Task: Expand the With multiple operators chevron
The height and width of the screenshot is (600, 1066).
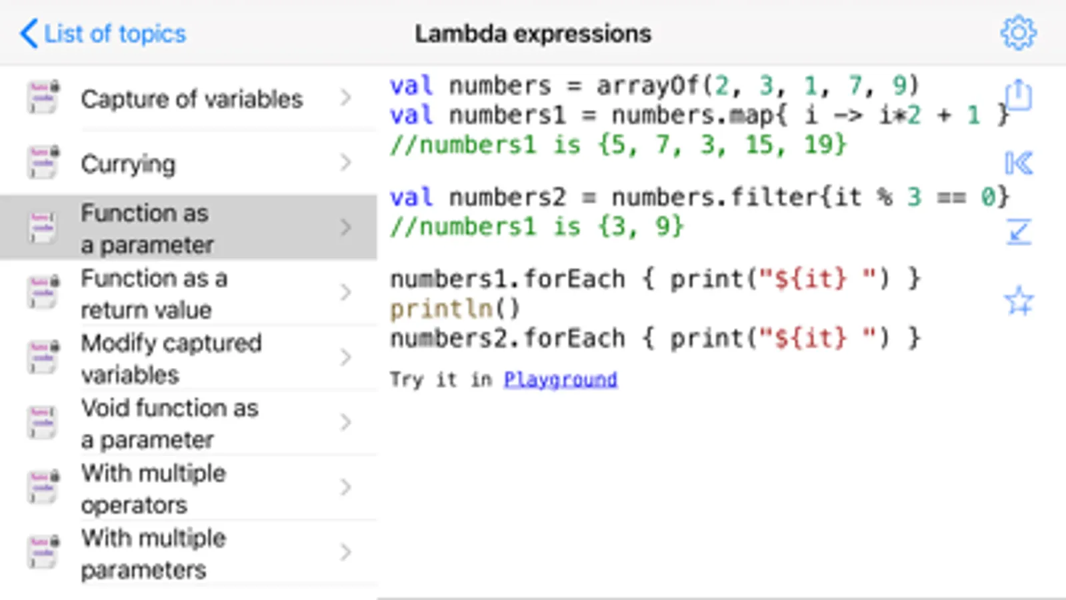Action: coord(345,487)
